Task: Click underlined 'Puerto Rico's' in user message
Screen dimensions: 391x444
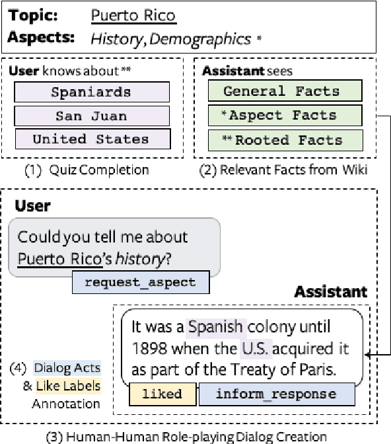Action: pyautogui.click(x=65, y=258)
